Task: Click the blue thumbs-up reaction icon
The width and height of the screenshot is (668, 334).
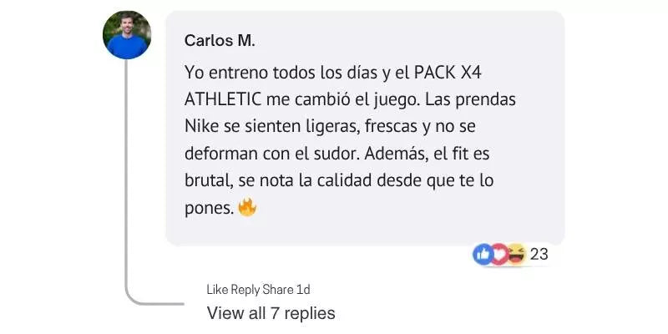Action: point(483,255)
